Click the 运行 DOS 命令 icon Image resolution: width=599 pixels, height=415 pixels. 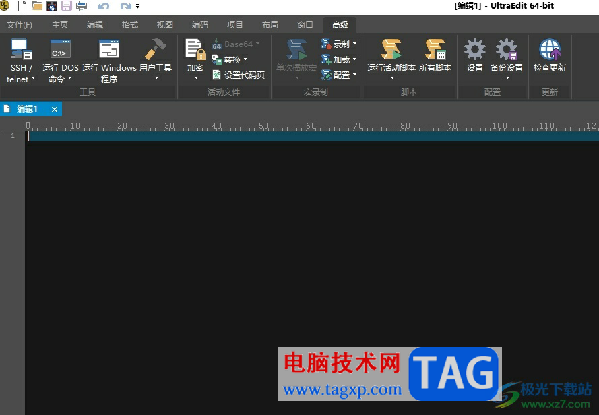(61, 49)
